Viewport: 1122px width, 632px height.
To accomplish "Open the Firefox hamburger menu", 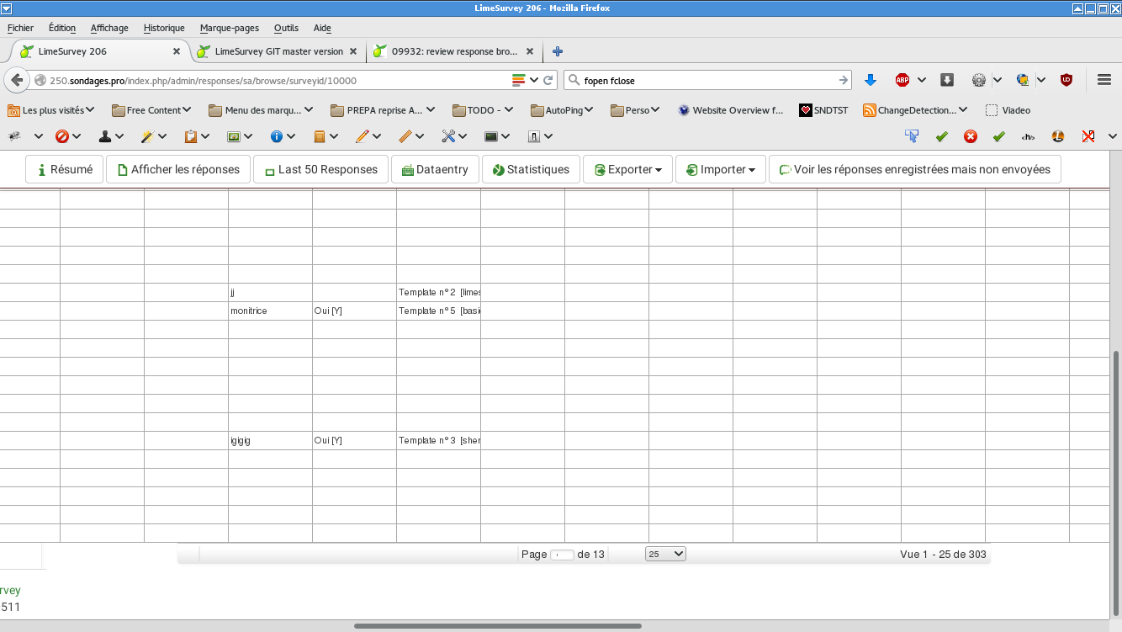I will [1104, 80].
